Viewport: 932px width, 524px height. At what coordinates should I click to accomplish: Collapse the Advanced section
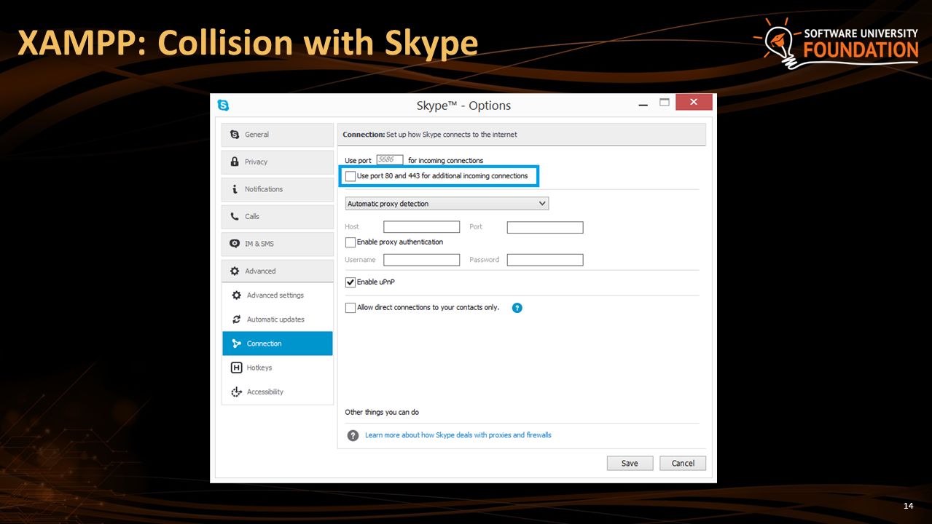(x=278, y=271)
